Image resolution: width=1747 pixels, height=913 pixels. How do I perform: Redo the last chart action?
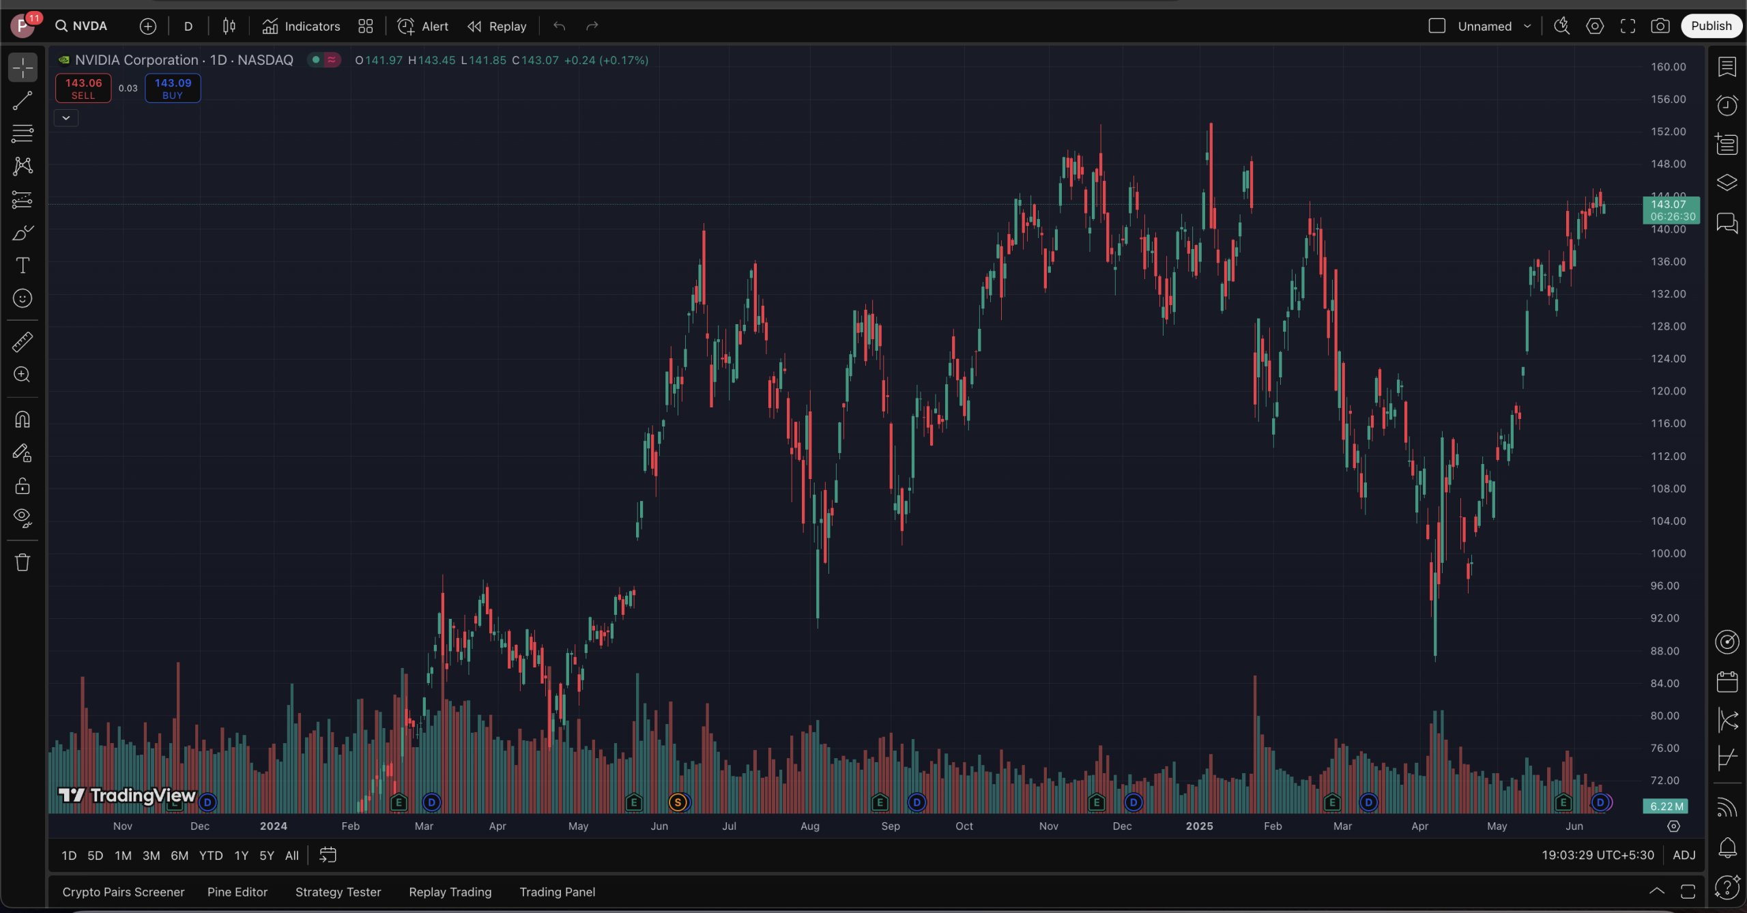pos(592,26)
